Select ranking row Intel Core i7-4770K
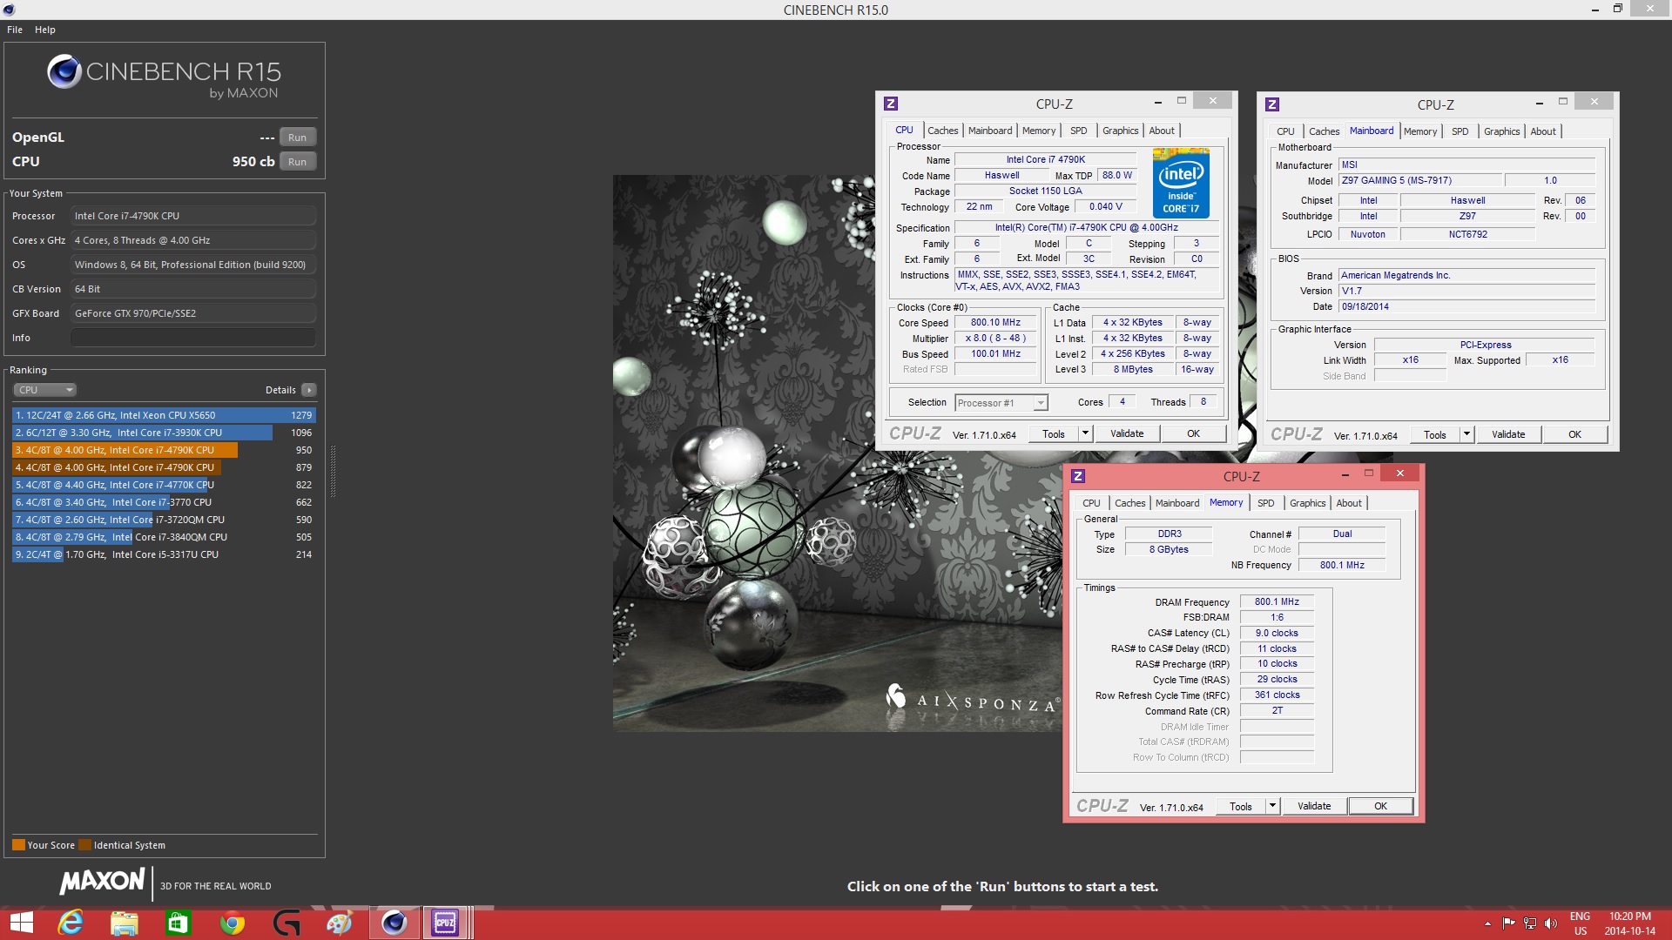The width and height of the screenshot is (1672, 940). 164,485
